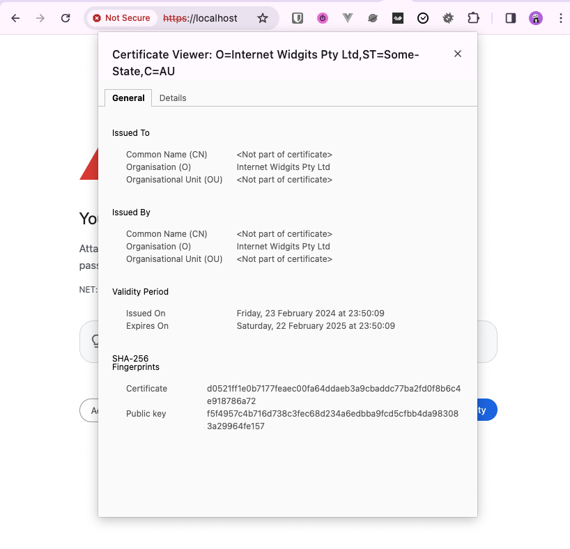Click the Certificate Viewer title text

[265, 63]
